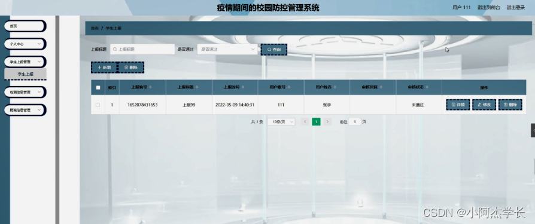Sort by the 用户姓名 column
This screenshot has height=224, width=535.
click(x=335, y=87)
